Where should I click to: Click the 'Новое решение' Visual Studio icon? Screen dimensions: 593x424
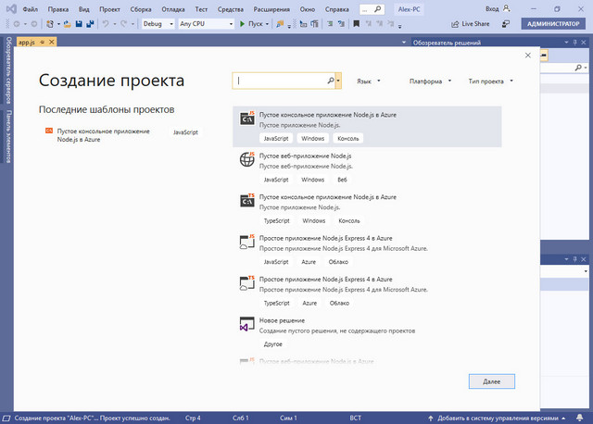point(246,324)
